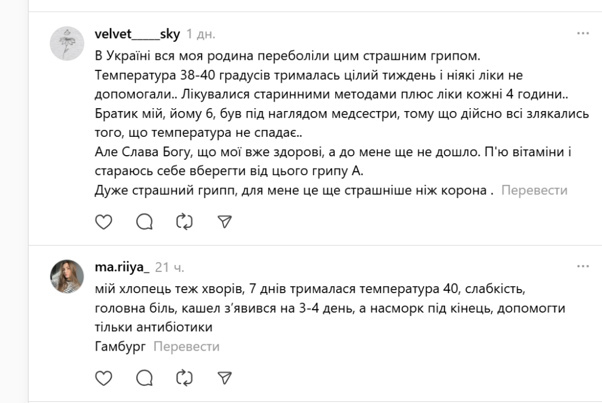Share the ma.riiya_ post via send icon
Viewport: 602px width, 403px height.
[225, 377]
